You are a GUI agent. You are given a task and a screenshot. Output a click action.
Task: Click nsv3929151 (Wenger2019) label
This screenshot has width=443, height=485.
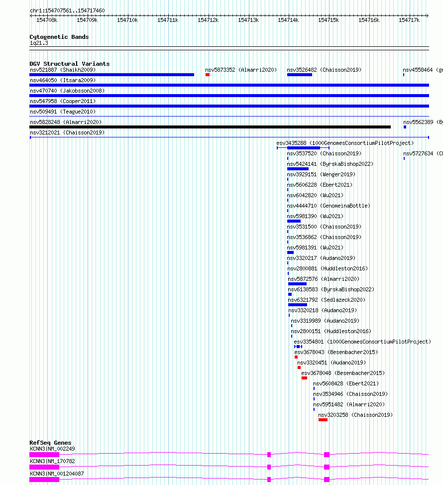[321, 174]
